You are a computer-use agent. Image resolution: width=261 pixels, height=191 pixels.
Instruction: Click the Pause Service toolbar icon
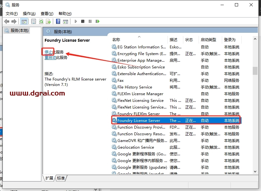(x=90, y=21)
